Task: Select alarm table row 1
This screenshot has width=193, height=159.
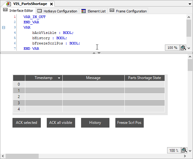Action: [89, 91]
